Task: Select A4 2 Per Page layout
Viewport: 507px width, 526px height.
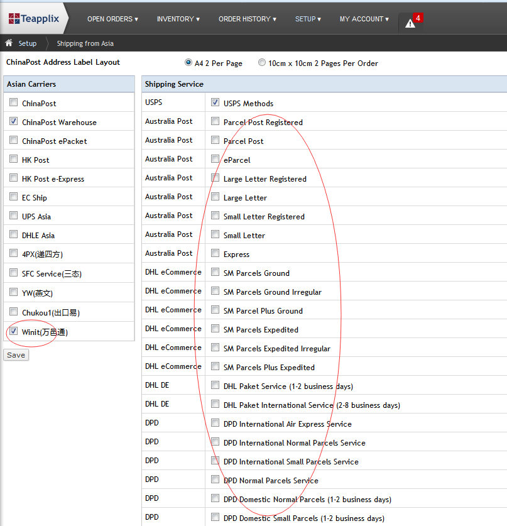Action: [188, 62]
